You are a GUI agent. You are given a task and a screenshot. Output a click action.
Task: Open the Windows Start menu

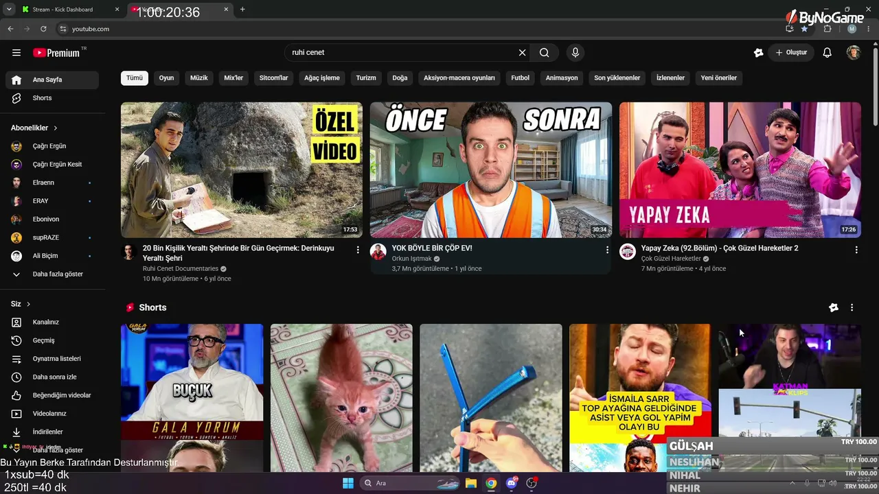[347, 483]
